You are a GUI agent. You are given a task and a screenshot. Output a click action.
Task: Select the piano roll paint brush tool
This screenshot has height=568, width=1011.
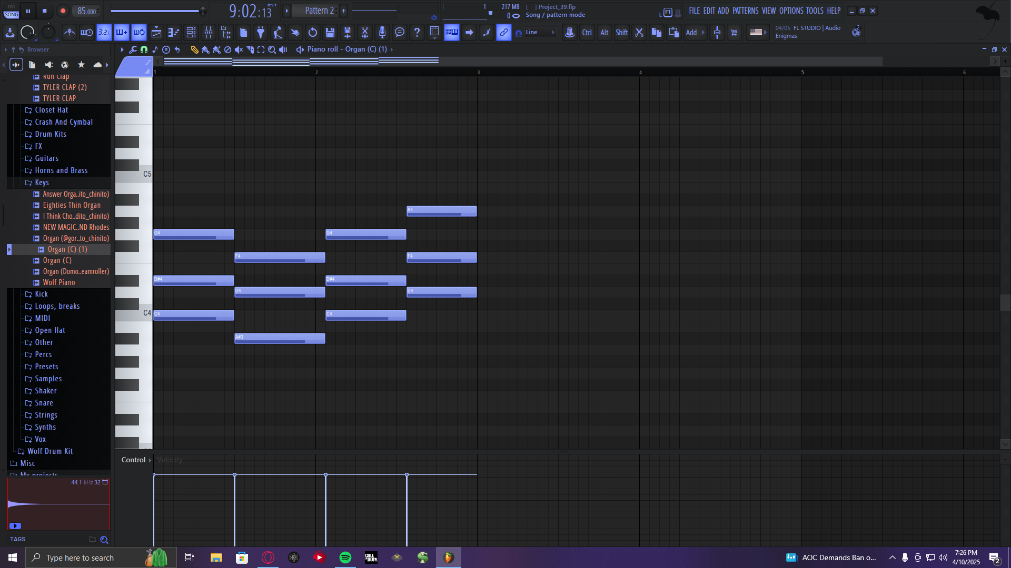pyautogui.click(x=205, y=49)
